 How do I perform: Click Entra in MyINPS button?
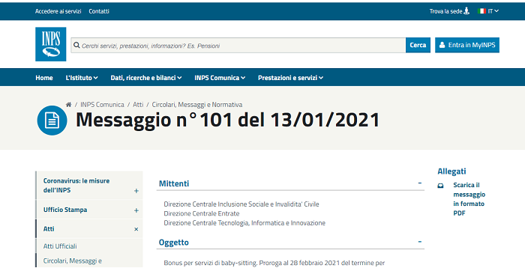point(467,45)
